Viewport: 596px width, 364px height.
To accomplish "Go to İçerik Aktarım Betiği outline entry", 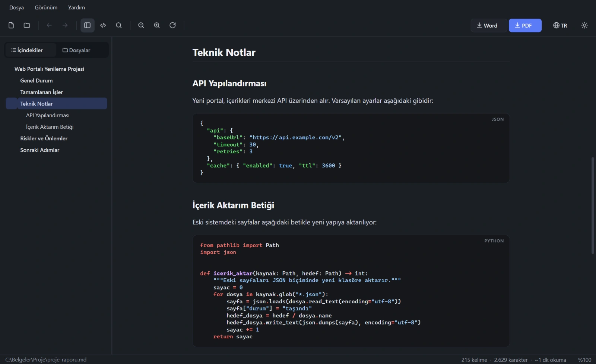I will point(50,127).
